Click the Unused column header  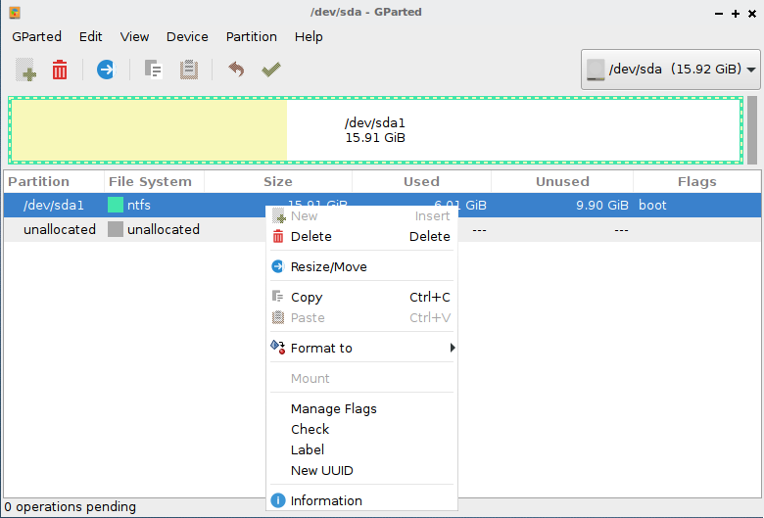[x=562, y=182]
